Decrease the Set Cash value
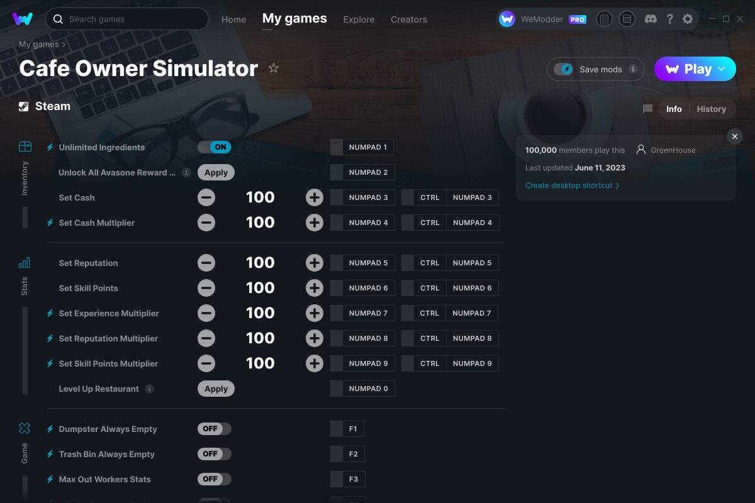 click(x=206, y=197)
